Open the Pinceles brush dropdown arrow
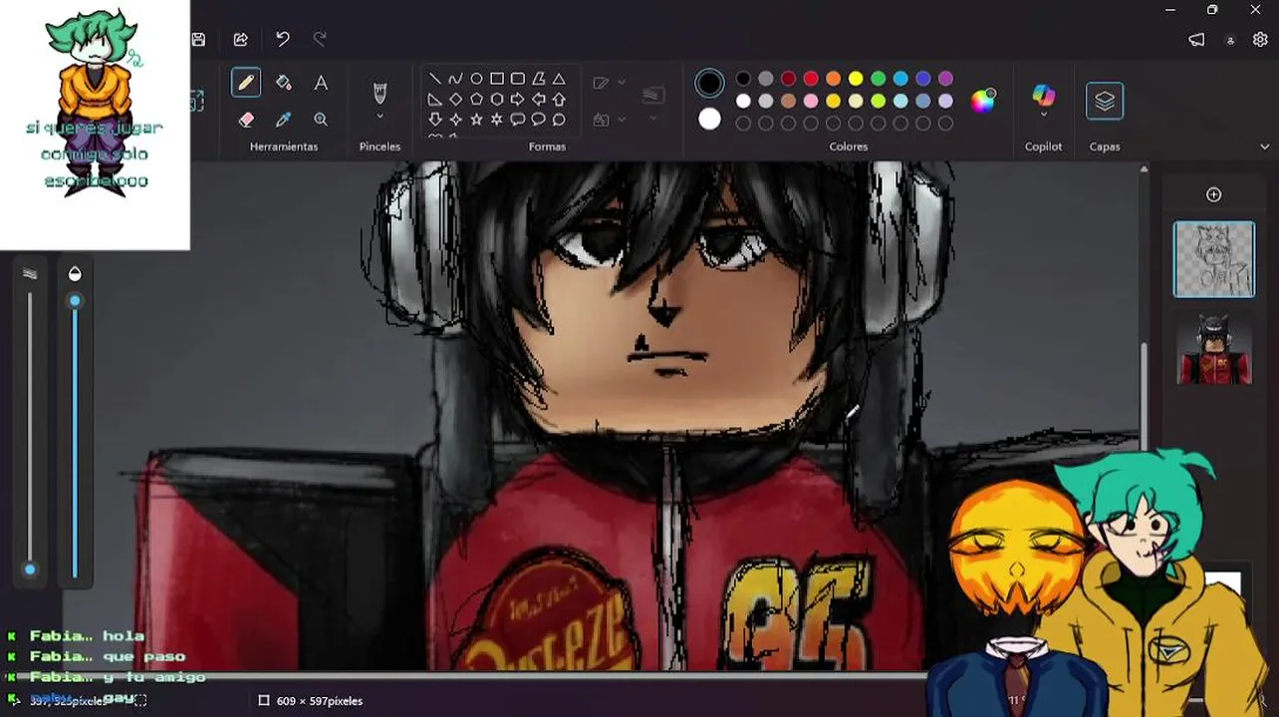The height and width of the screenshot is (717, 1279). [x=380, y=117]
